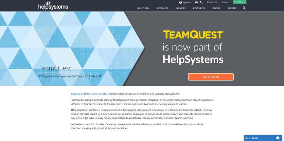Open the Resources menu
Screen dimensions: 284x141
click(199, 8)
